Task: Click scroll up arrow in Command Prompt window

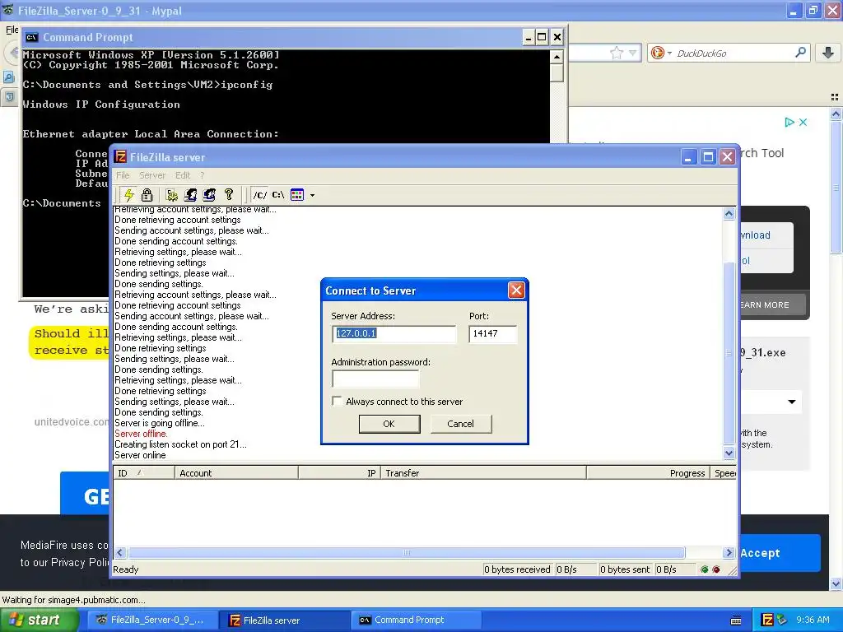Action: pos(557,57)
